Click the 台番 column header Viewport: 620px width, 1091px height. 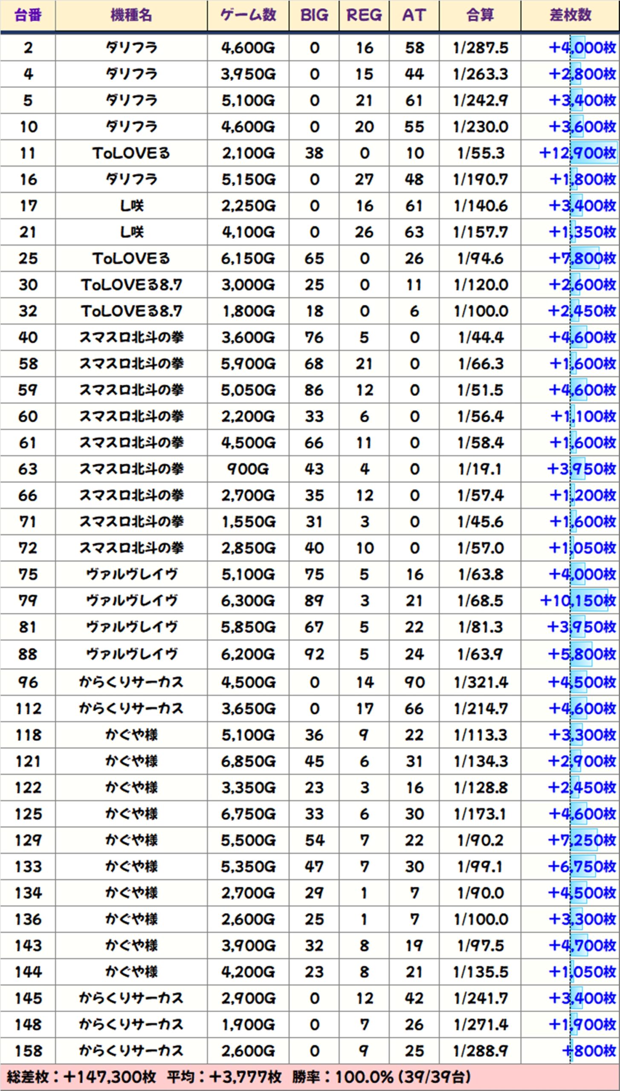coord(28,15)
